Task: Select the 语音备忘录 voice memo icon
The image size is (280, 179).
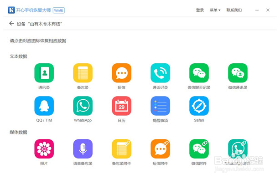Action: point(83,149)
